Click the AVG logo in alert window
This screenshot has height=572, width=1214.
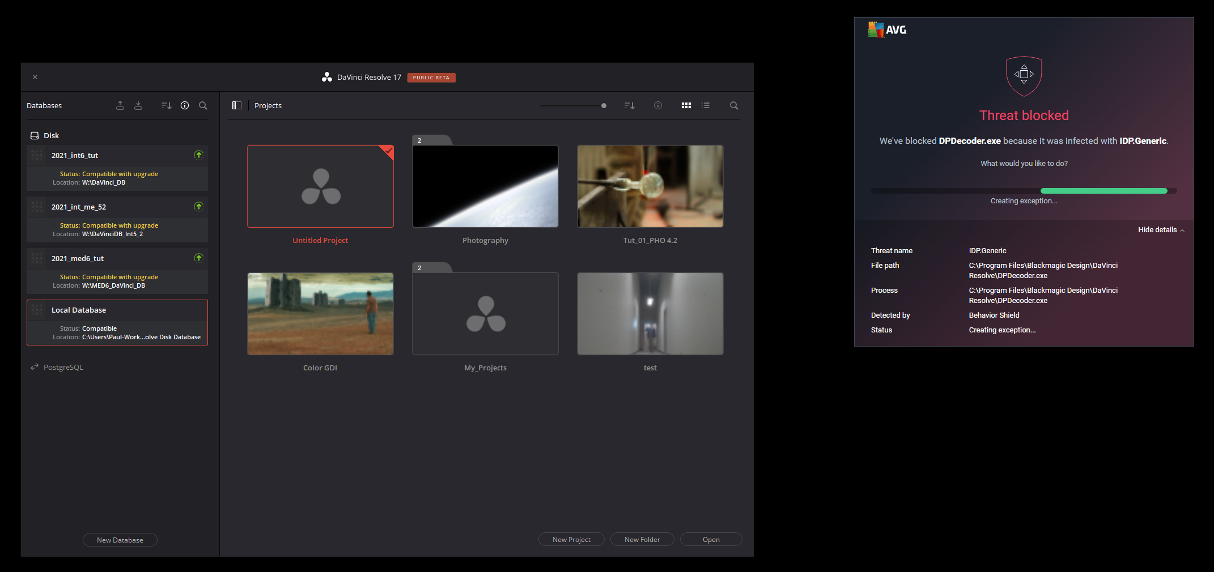[x=887, y=29]
